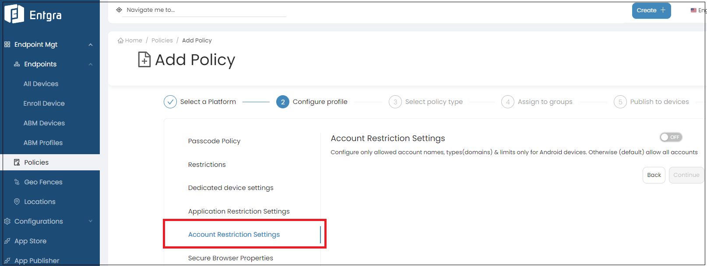The height and width of the screenshot is (266, 707).
Task: Click the App Store rocket icon
Action: (7, 241)
